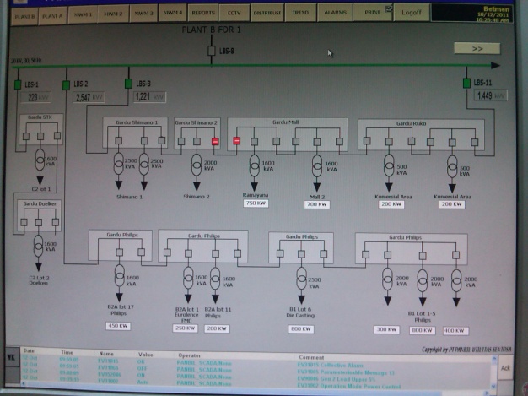Click the 400 KW field
This screenshot has width=528, height=396.
coord(455,331)
